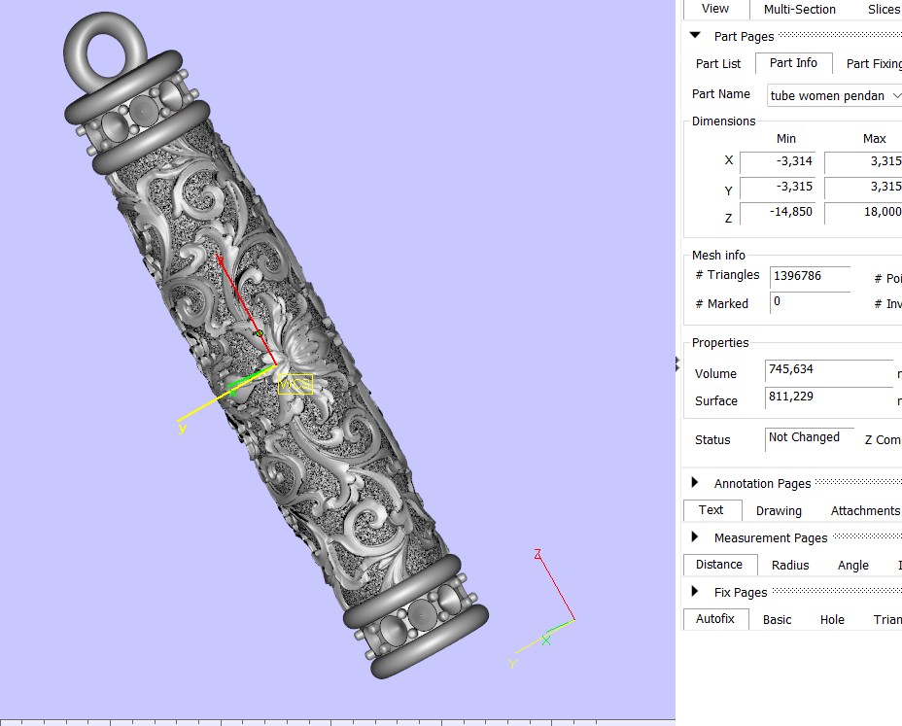Click the panel collapse handle on divider
This screenshot has height=726, width=902.
click(x=677, y=363)
